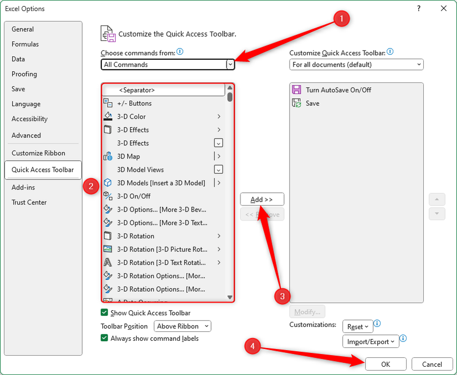
Task: Confirm changes with the OK button
Action: [386, 364]
